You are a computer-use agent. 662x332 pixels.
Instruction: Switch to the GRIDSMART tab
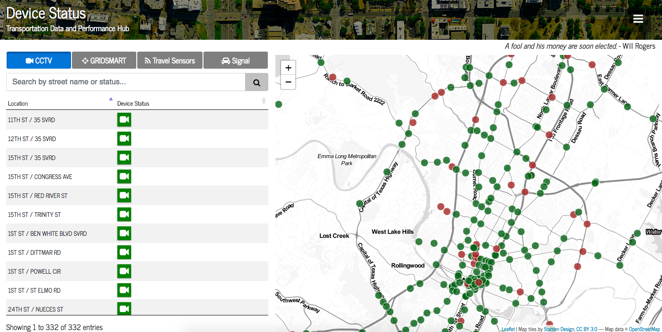pyautogui.click(x=104, y=61)
